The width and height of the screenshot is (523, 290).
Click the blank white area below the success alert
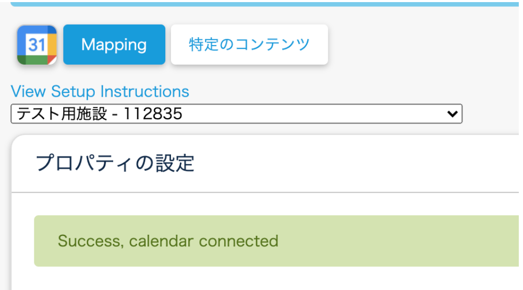[x=263, y=279]
